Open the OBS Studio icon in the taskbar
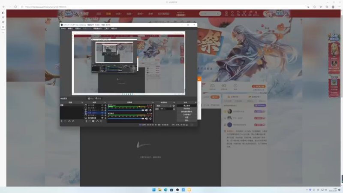This screenshot has width=343, height=193. [178, 190]
